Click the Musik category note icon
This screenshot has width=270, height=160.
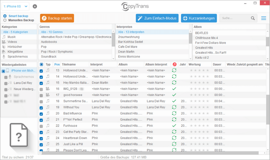(x=4, y=37)
